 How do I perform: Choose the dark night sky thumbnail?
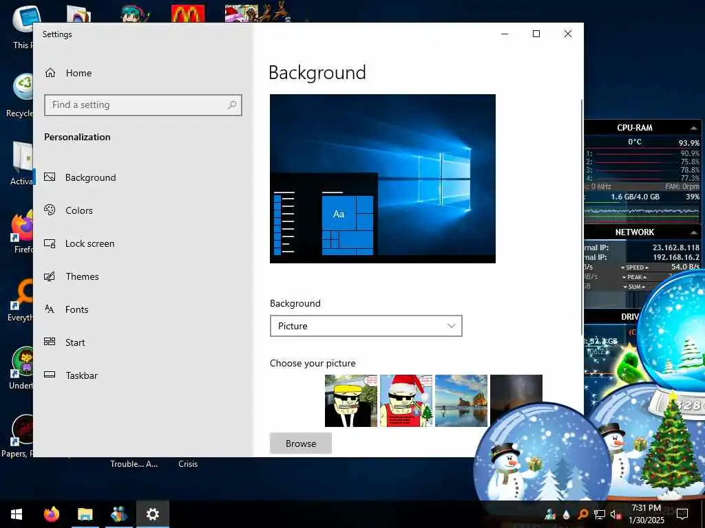[x=516, y=390]
